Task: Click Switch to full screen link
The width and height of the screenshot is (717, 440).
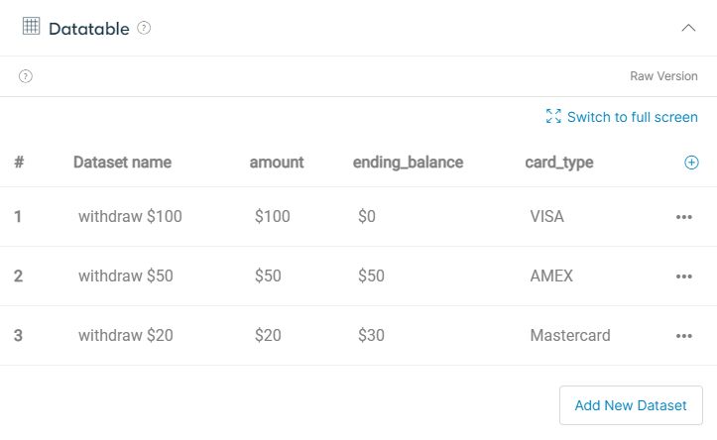Action: (x=632, y=117)
